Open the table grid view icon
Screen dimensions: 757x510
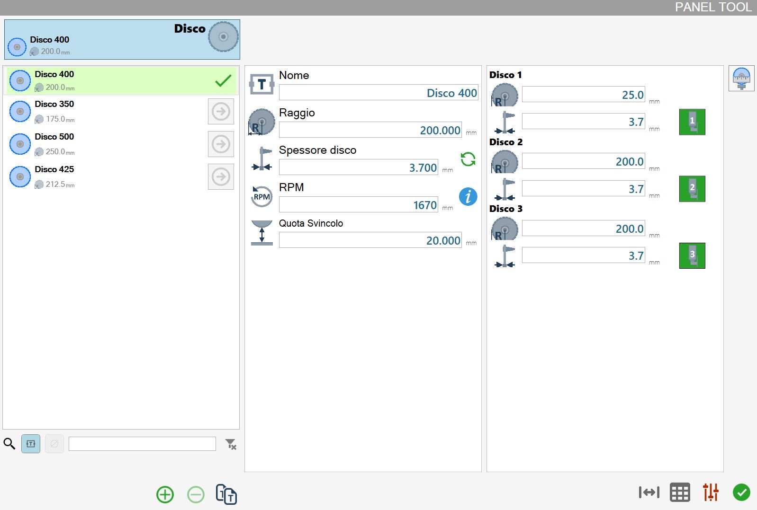tap(680, 492)
